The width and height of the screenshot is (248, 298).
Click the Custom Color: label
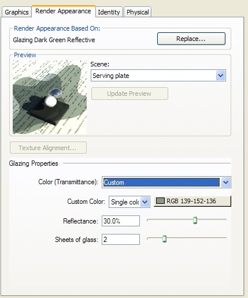click(86, 202)
